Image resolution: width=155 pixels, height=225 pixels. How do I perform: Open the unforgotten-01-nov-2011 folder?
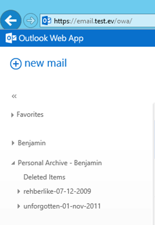coord(62,206)
